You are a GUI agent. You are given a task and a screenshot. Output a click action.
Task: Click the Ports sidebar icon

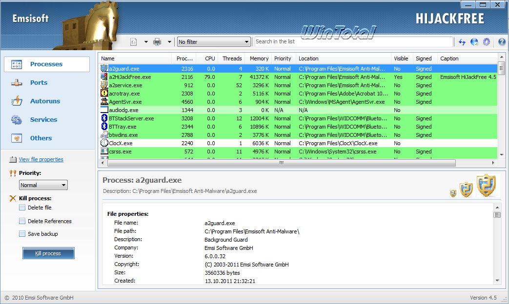coord(17,83)
